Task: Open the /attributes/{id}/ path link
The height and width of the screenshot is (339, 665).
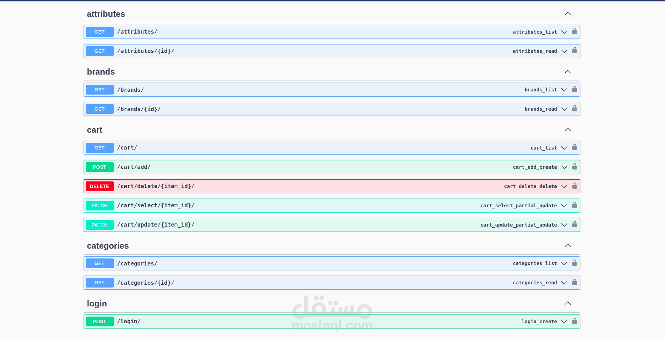Action: pyautogui.click(x=146, y=51)
